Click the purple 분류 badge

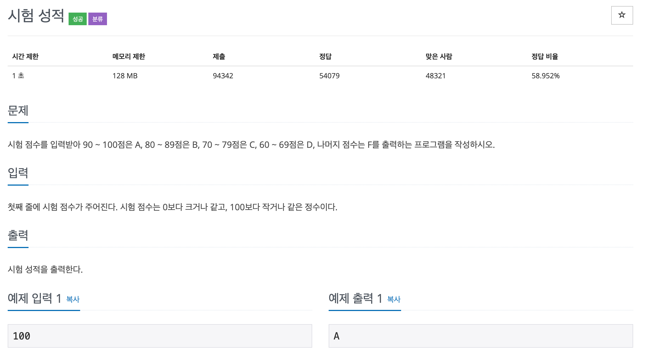coord(97,19)
